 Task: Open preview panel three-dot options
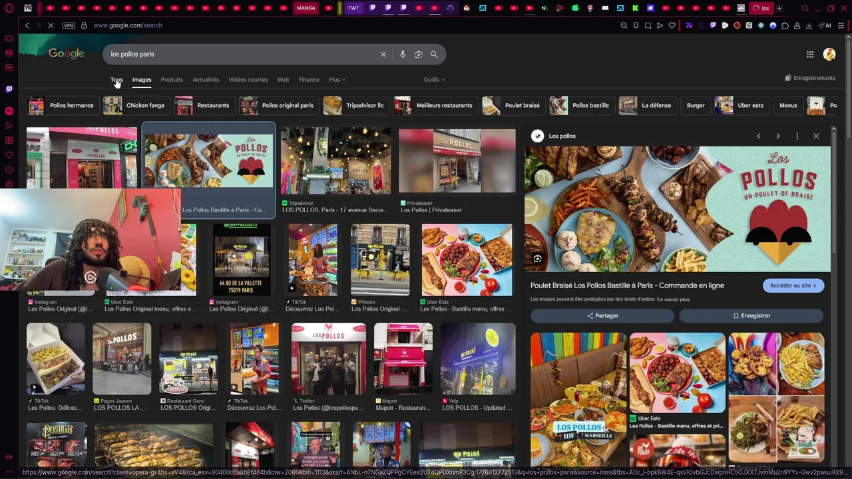pyautogui.click(x=797, y=136)
